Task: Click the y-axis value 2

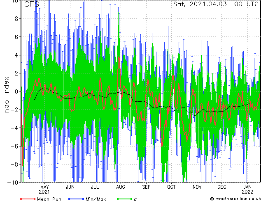Action: point(16,73)
